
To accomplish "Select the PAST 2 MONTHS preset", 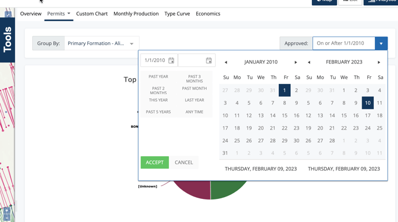I will click(x=159, y=91).
